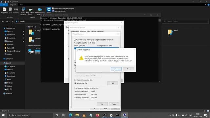The height and width of the screenshot is (118, 210).
Task: Select 3D Objects under This PC
Action: click(11, 66)
